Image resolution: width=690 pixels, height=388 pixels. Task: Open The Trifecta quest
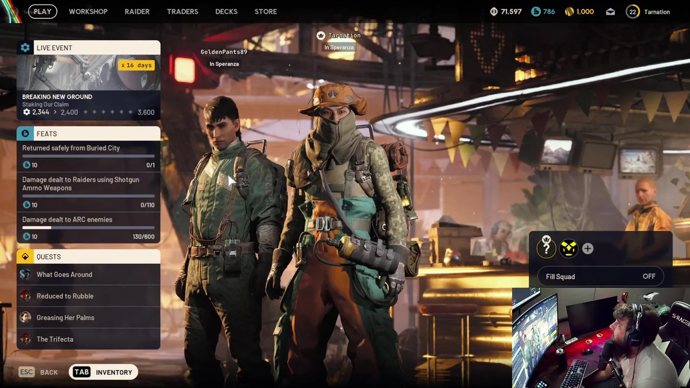(x=88, y=339)
